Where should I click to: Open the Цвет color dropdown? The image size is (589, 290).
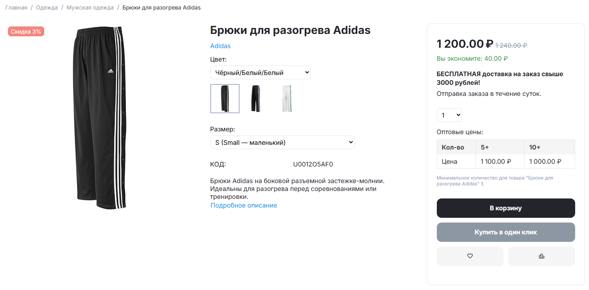pyautogui.click(x=261, y=73)
